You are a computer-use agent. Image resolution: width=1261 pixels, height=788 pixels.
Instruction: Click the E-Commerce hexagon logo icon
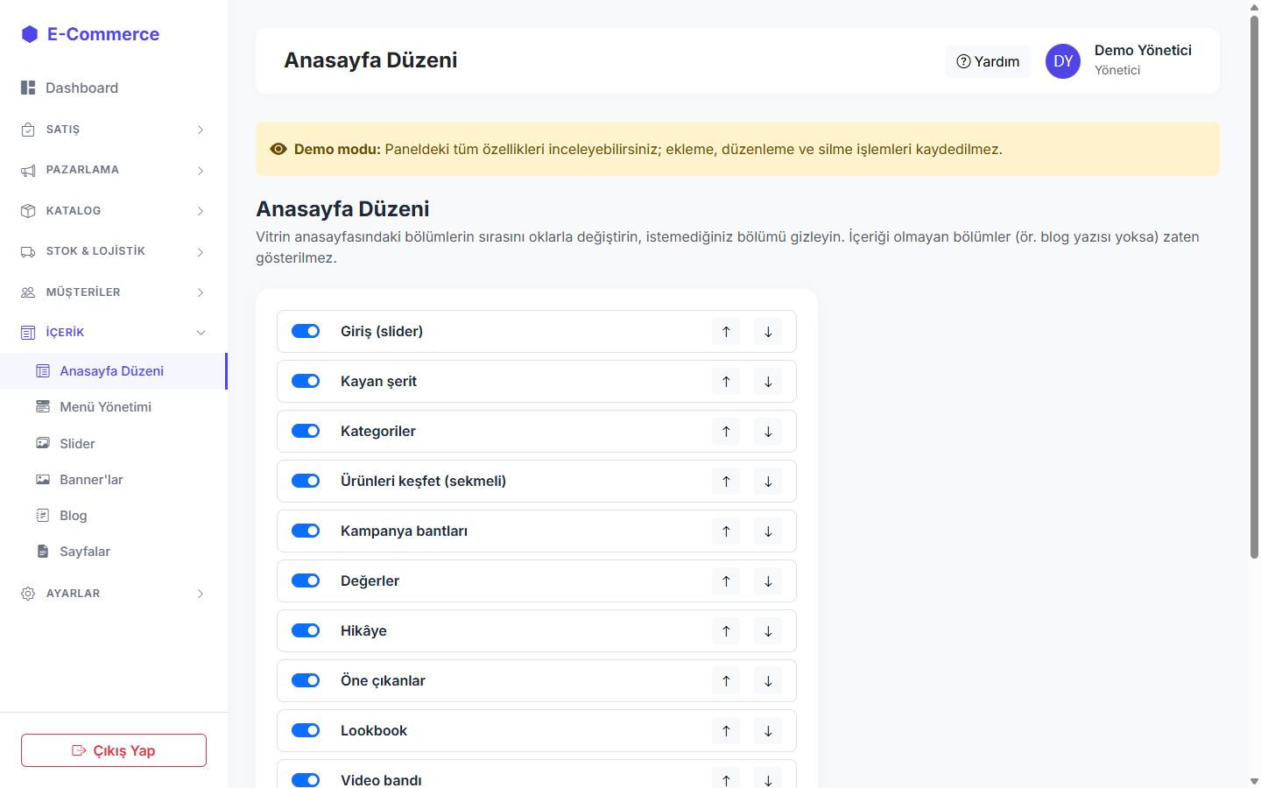click(x=30, y=34)
